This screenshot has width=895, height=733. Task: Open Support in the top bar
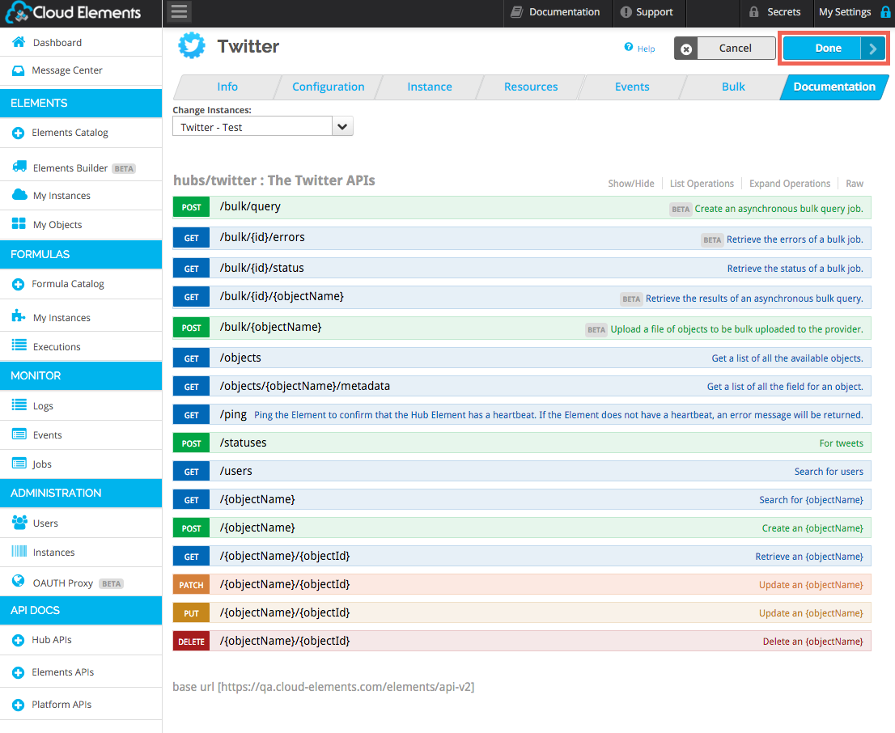click(x=647, y=12)
